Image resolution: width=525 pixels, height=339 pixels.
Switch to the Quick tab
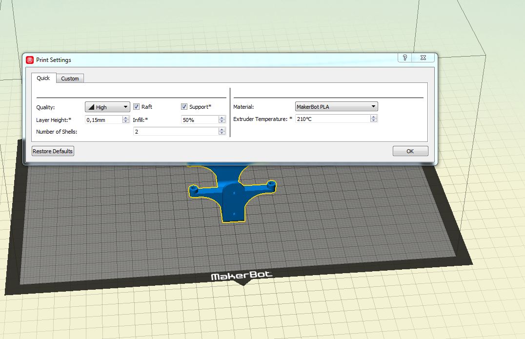[43, 78]
